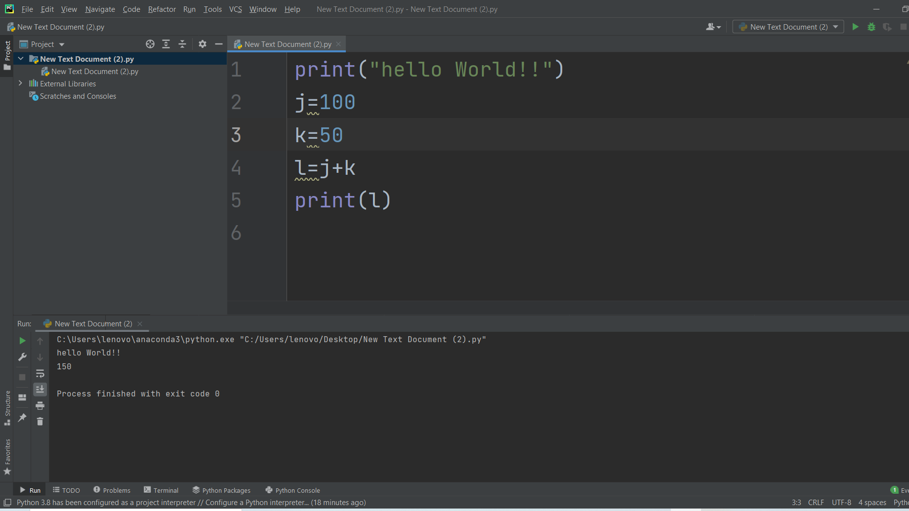Open the CRLF line separator selector
Screen dimensions: 909x511
click(x=816, y=503)
